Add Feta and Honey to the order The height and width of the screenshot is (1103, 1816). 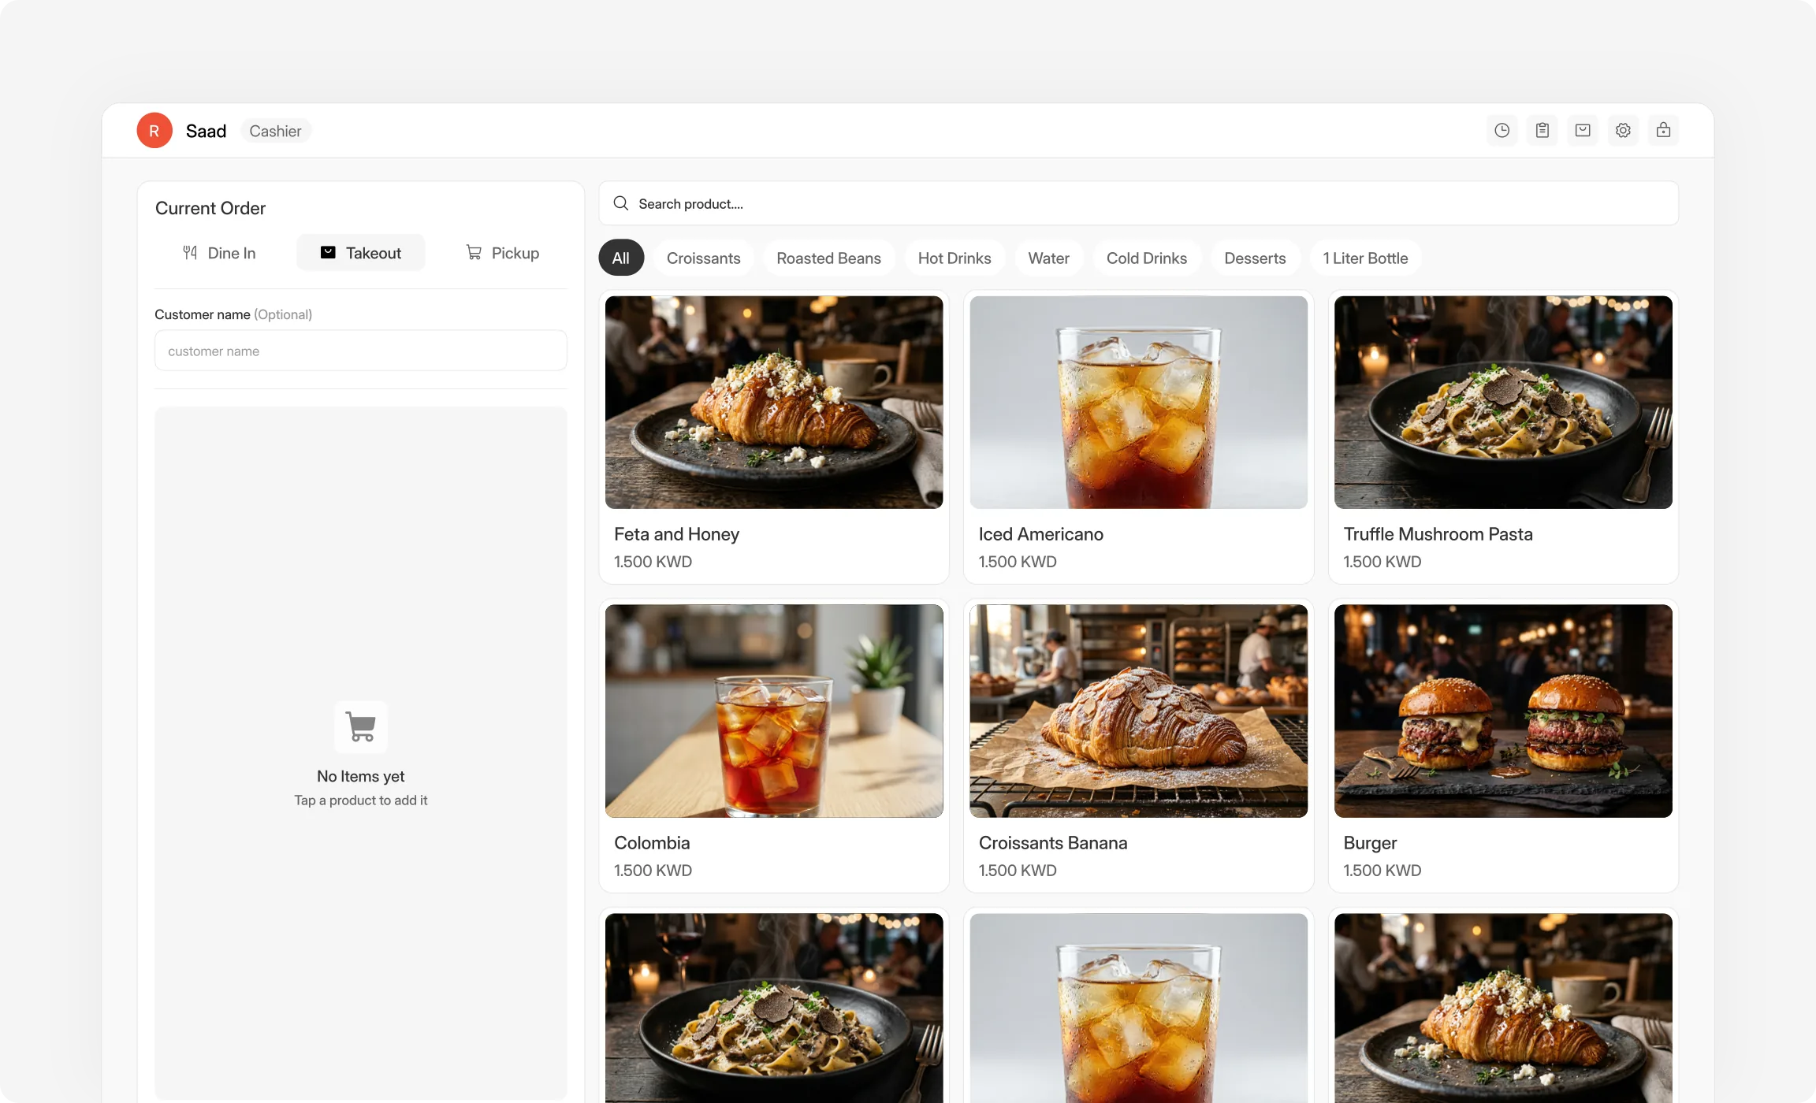point(773,437)
